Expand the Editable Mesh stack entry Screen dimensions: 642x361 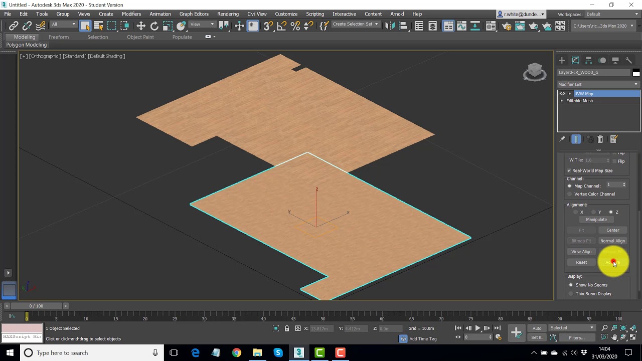(562, 101)
